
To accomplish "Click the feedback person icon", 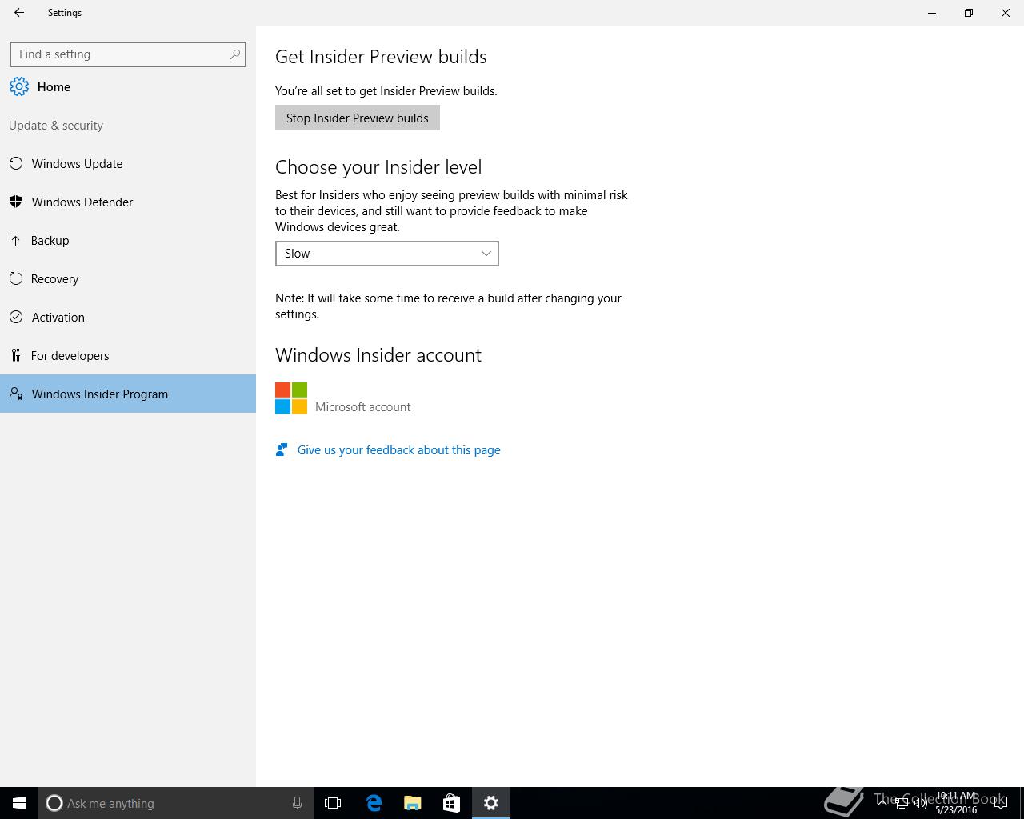I will pyautogui.click(x=282, y=449).
